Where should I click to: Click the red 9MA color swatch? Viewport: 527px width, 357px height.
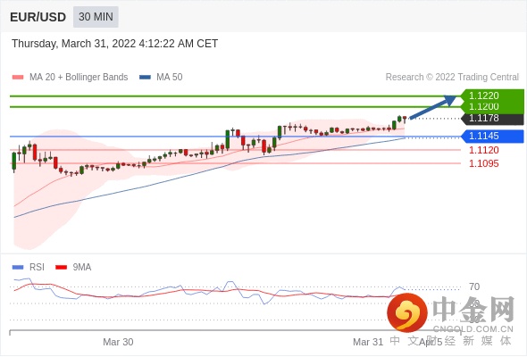tap(61, 268)
